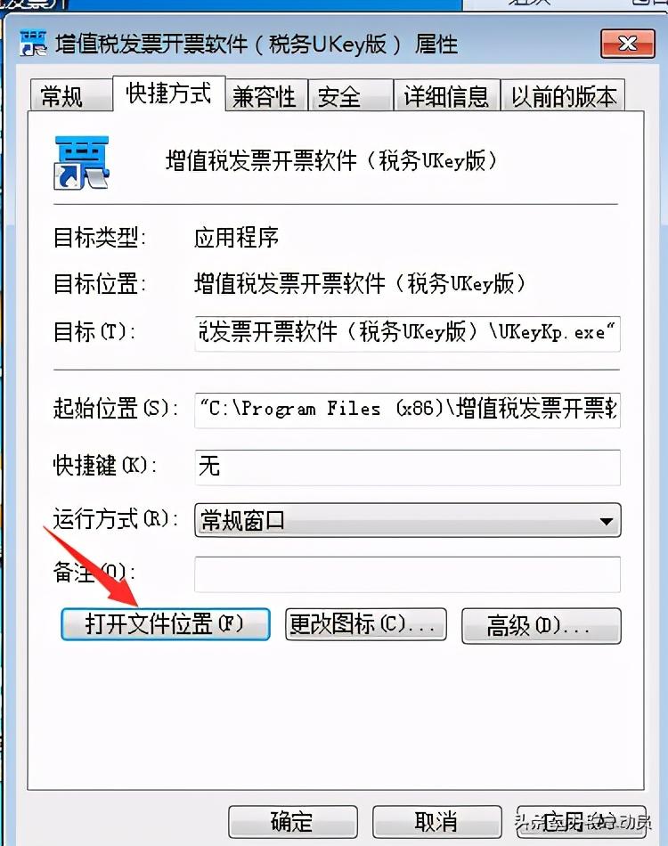Open 高级(D)... settings button
668x846 pixels.
(542, 626)
